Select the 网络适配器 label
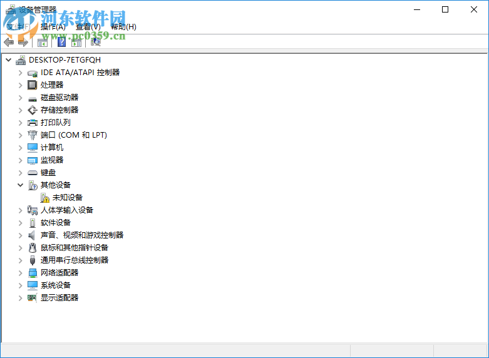 click(59, 273)
